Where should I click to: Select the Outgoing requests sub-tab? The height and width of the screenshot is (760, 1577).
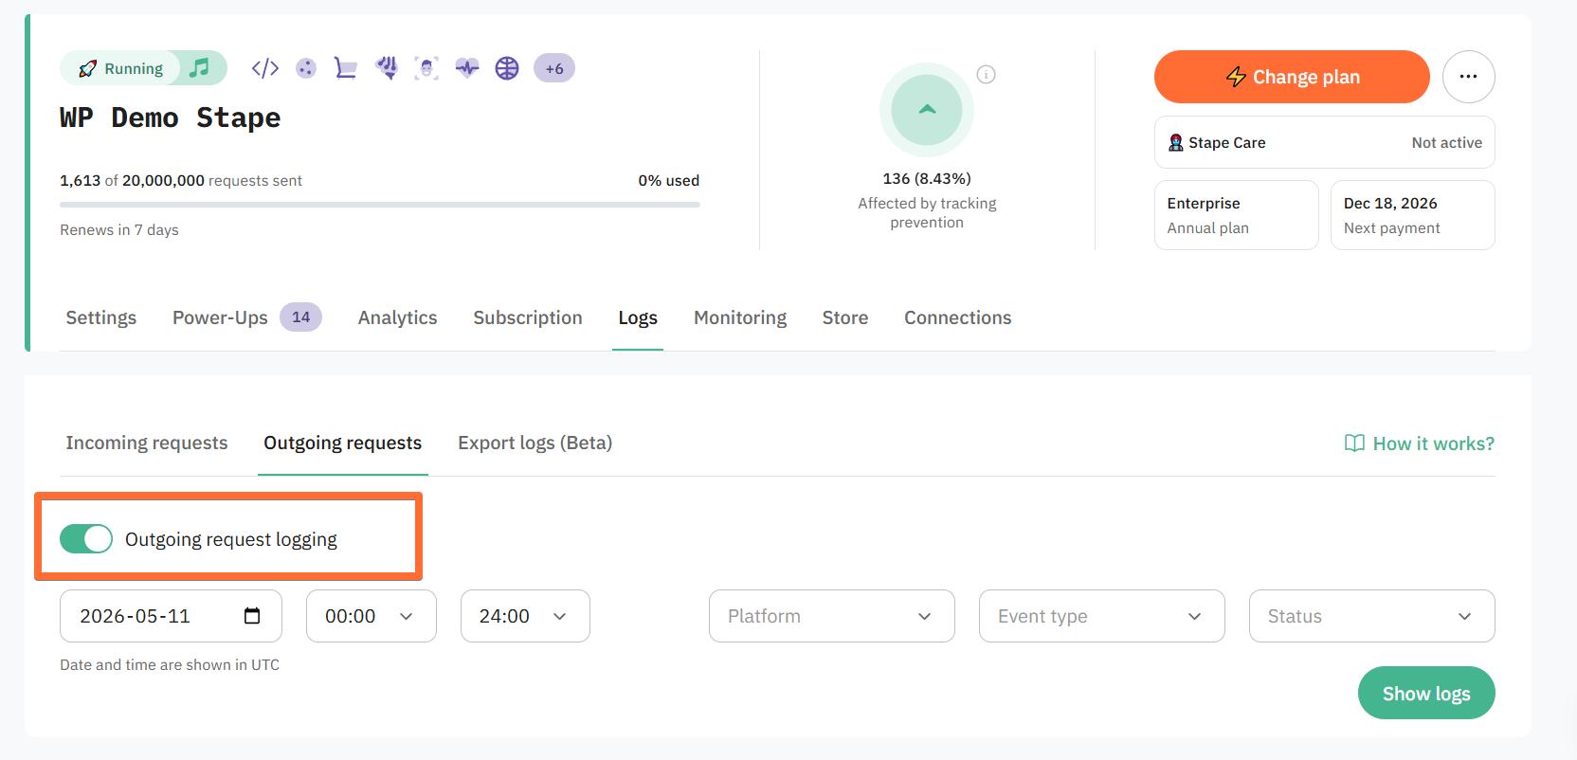(343, 443)
